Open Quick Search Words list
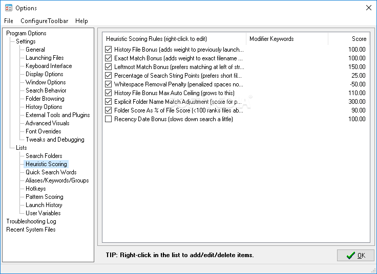Image resolution: width=377 pixels, height=274 pixels. (x=51, y=172)
